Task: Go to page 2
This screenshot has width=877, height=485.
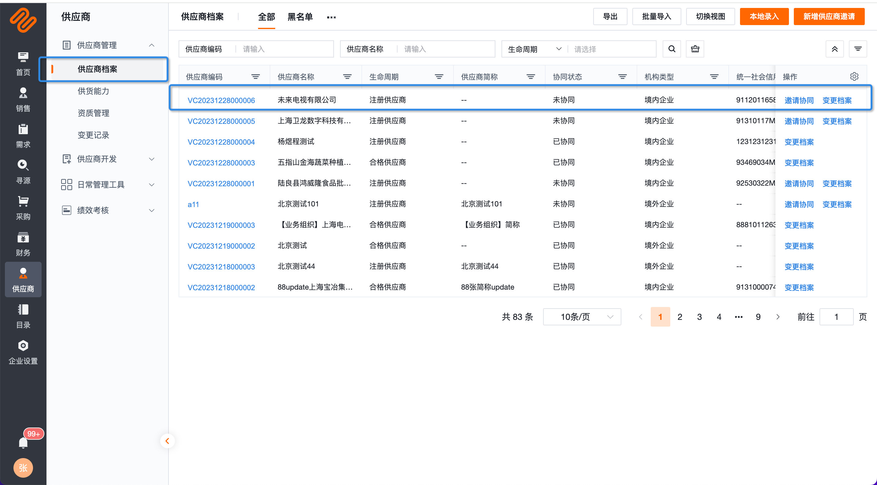Action: (x=679, y=317)
